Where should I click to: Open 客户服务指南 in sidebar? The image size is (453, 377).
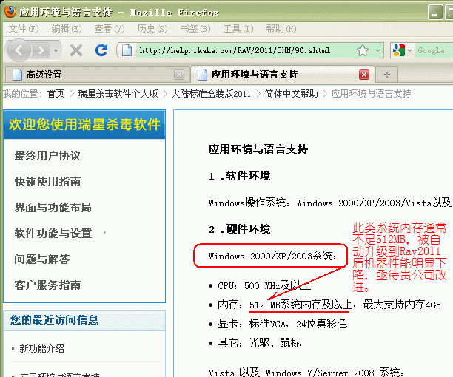[x=47, y=285]
